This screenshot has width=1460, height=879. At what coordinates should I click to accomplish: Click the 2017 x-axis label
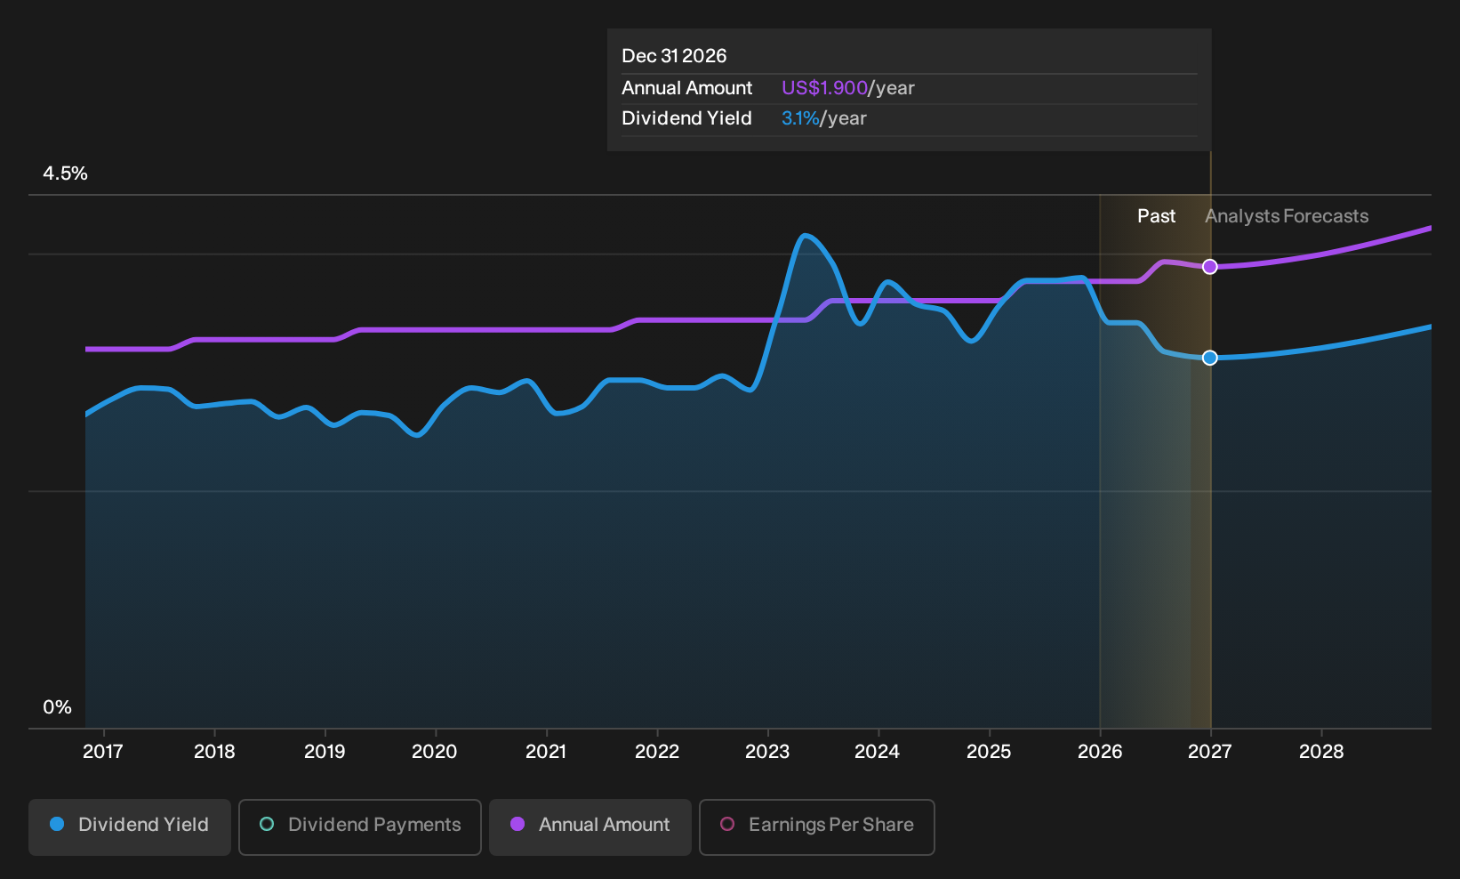[x=103, y=752]
